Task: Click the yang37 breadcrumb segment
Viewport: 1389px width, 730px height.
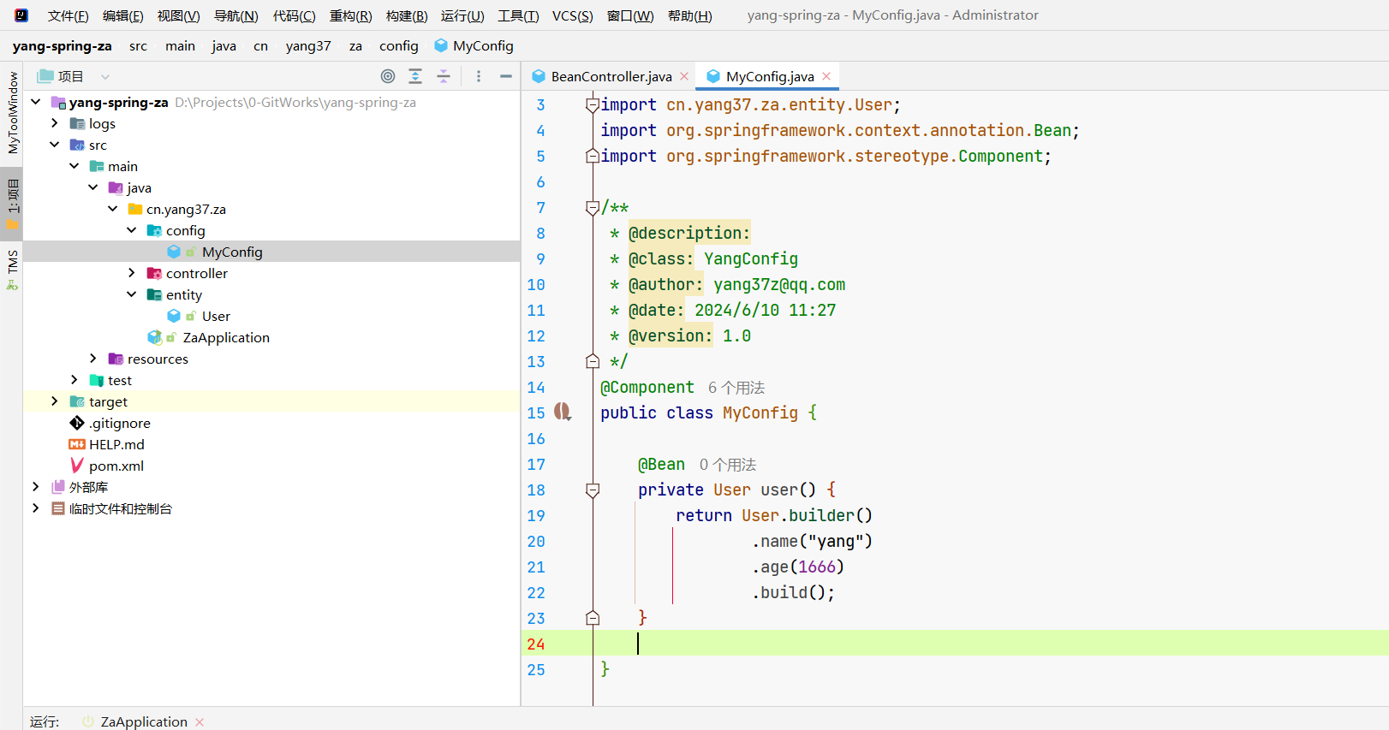Action: click(308, 45)
